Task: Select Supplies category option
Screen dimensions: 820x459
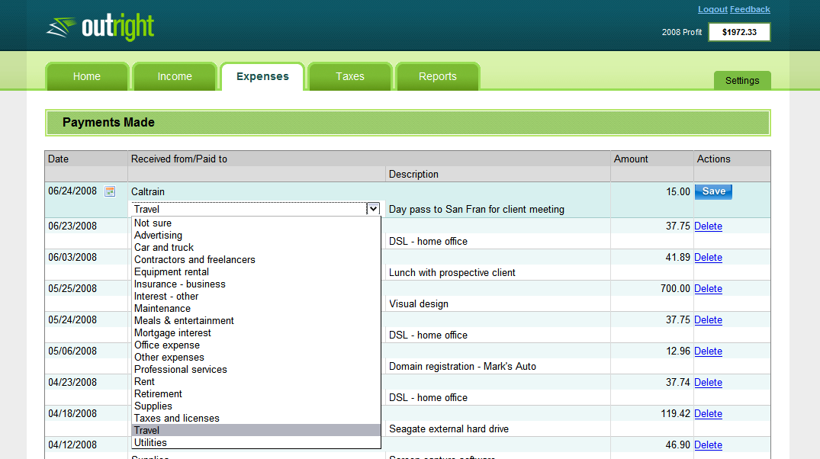Action: point(256,406)
